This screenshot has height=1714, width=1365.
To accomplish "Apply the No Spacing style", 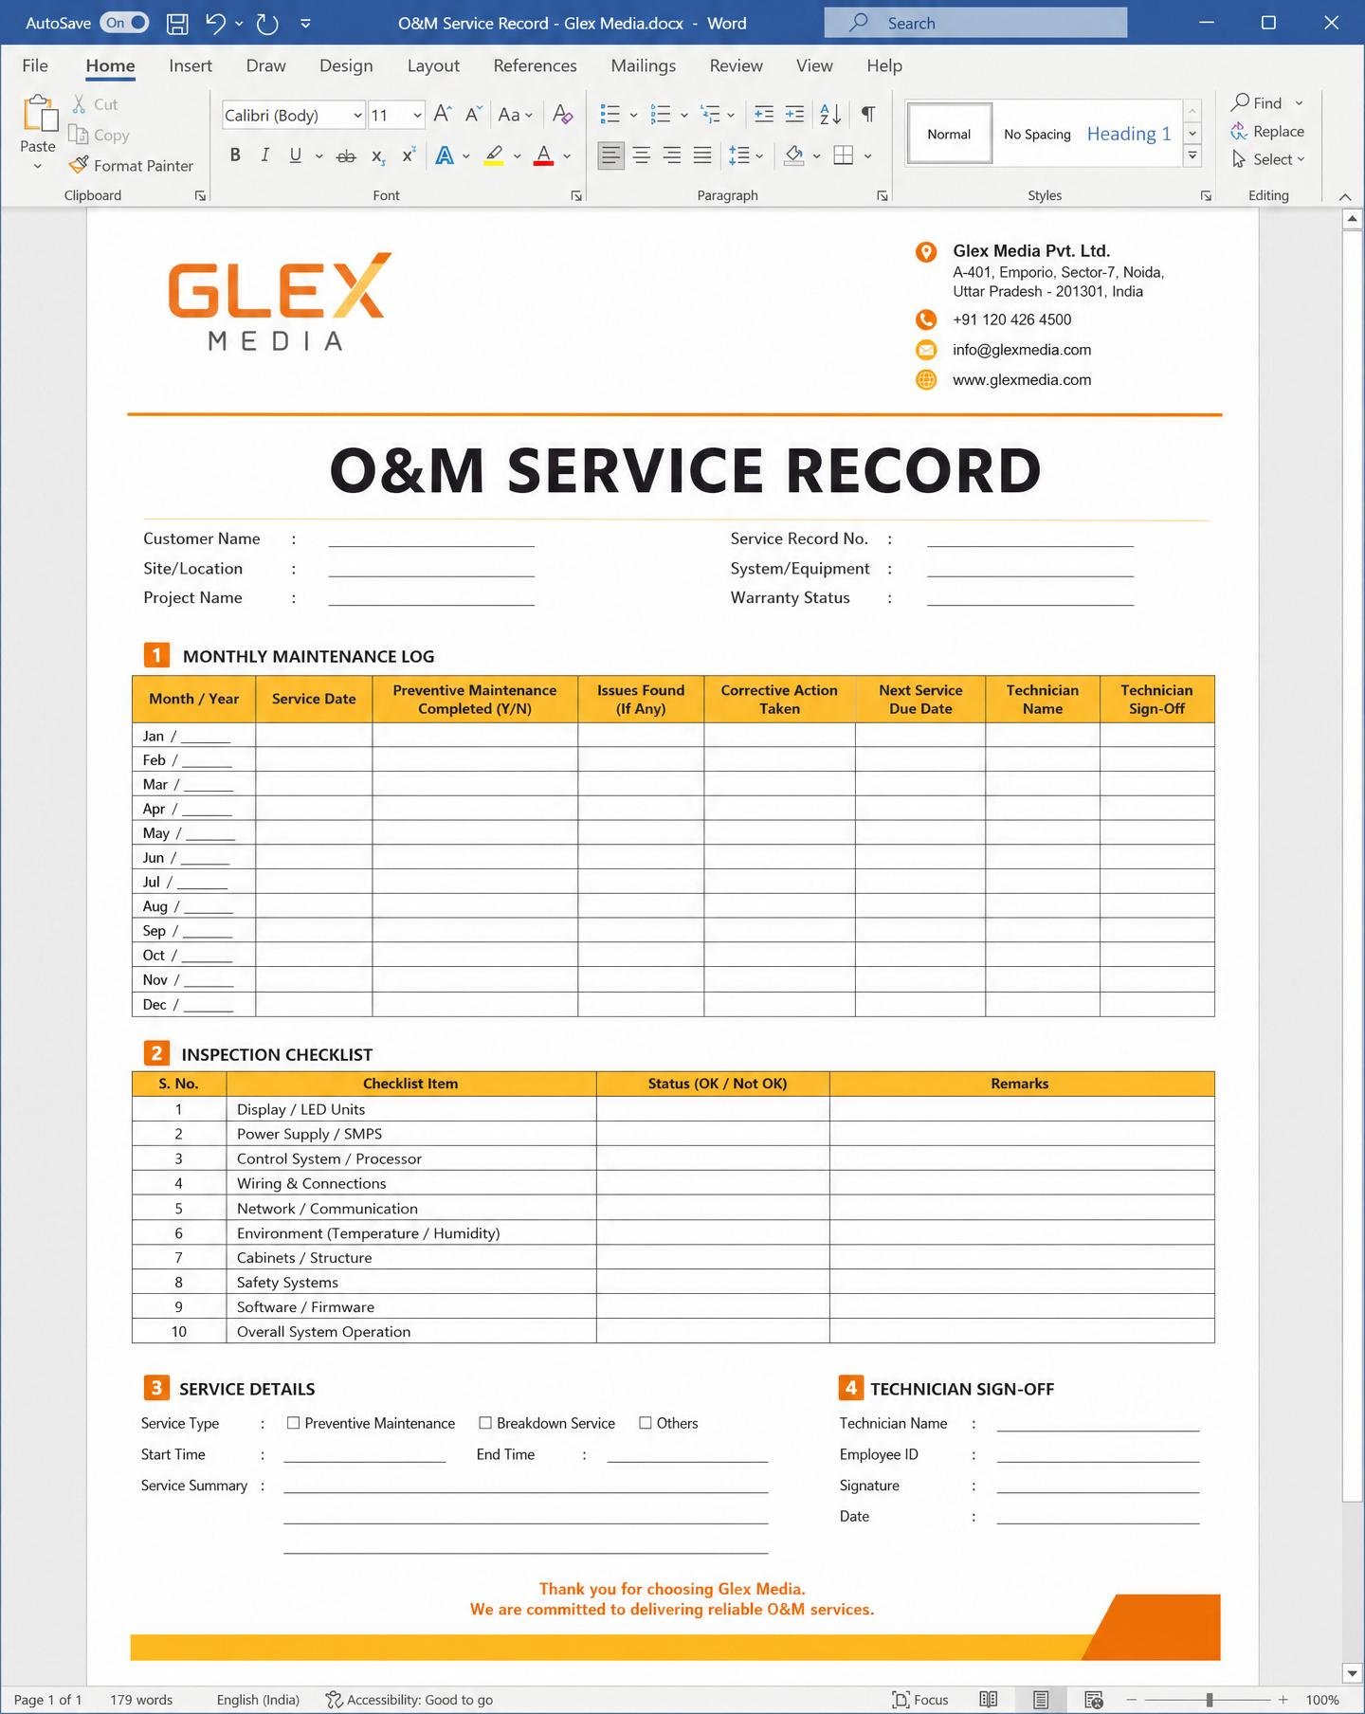I will tap(1037, 134).
